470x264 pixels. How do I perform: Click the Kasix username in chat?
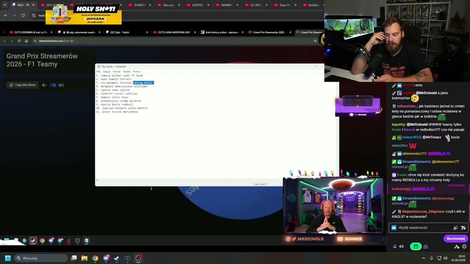pos(402,175)
